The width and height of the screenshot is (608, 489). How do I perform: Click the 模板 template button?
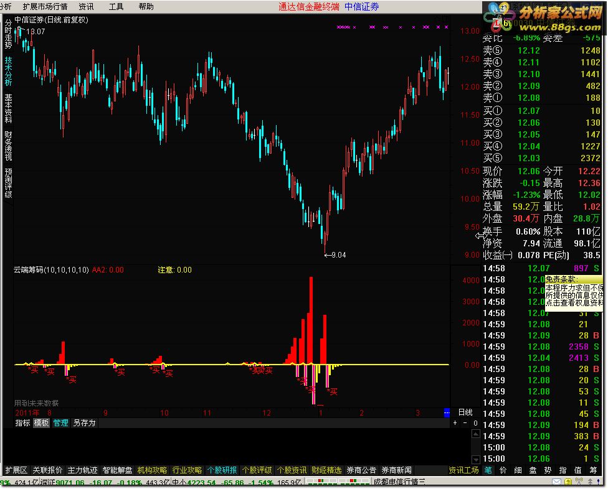[x=41, y=423]
